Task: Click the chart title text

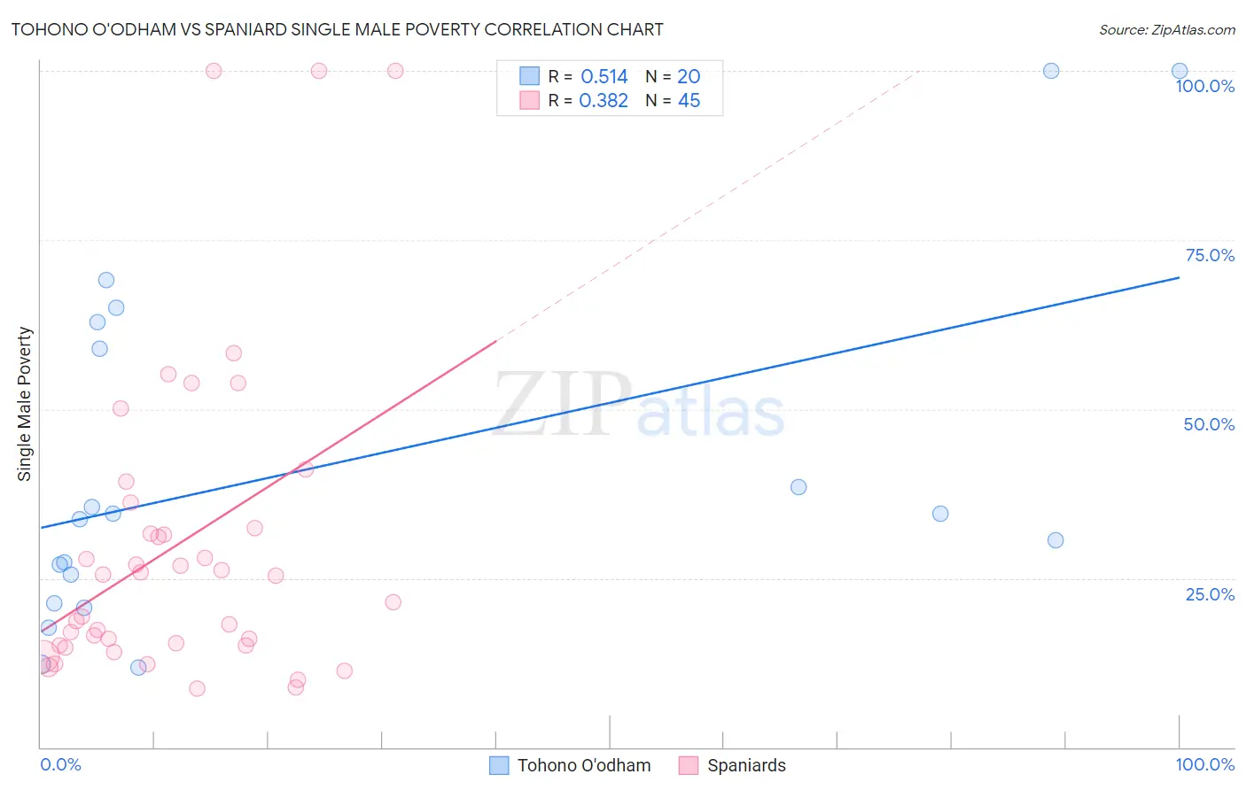Action: pyautogui.click(x=337, y=29)
